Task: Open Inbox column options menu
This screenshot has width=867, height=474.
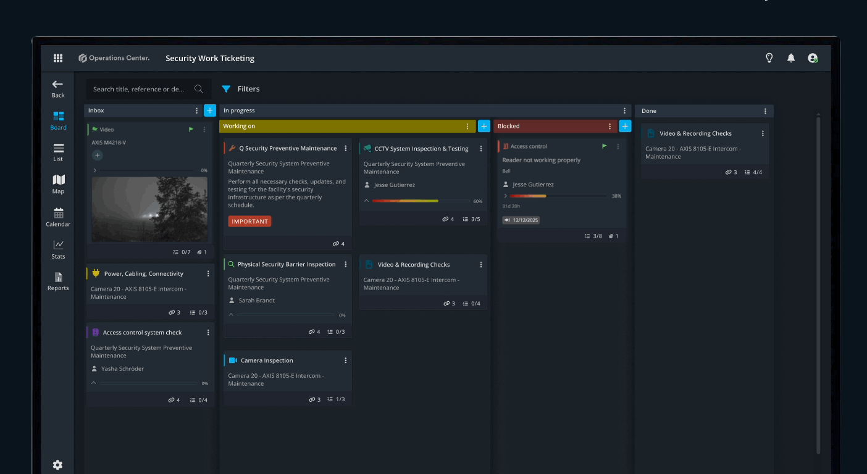Action: (x=197, y=110)
